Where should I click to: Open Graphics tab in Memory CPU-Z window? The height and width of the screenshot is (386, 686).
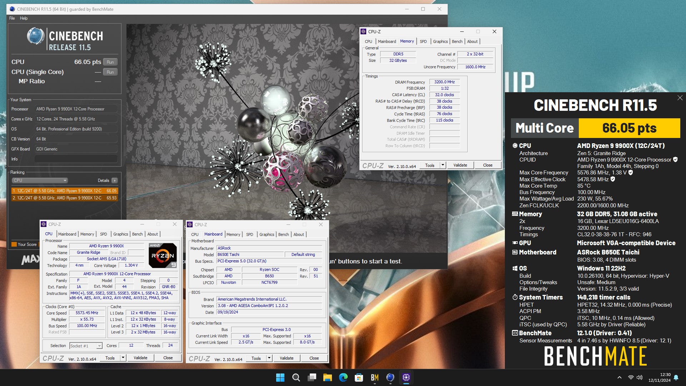[x=440, y=41]
